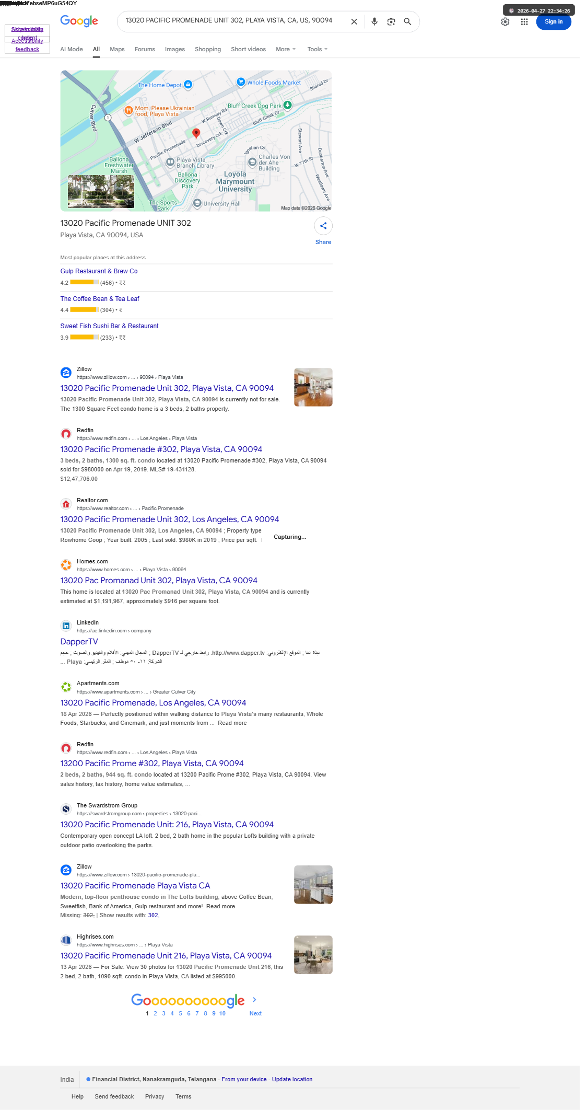The image size is (587, 1110).
Task: Go to next results page chevron
Action: [254, 999]
